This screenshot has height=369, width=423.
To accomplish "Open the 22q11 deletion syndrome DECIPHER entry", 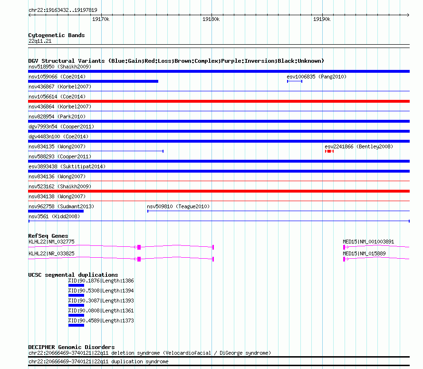I will 150,353.
